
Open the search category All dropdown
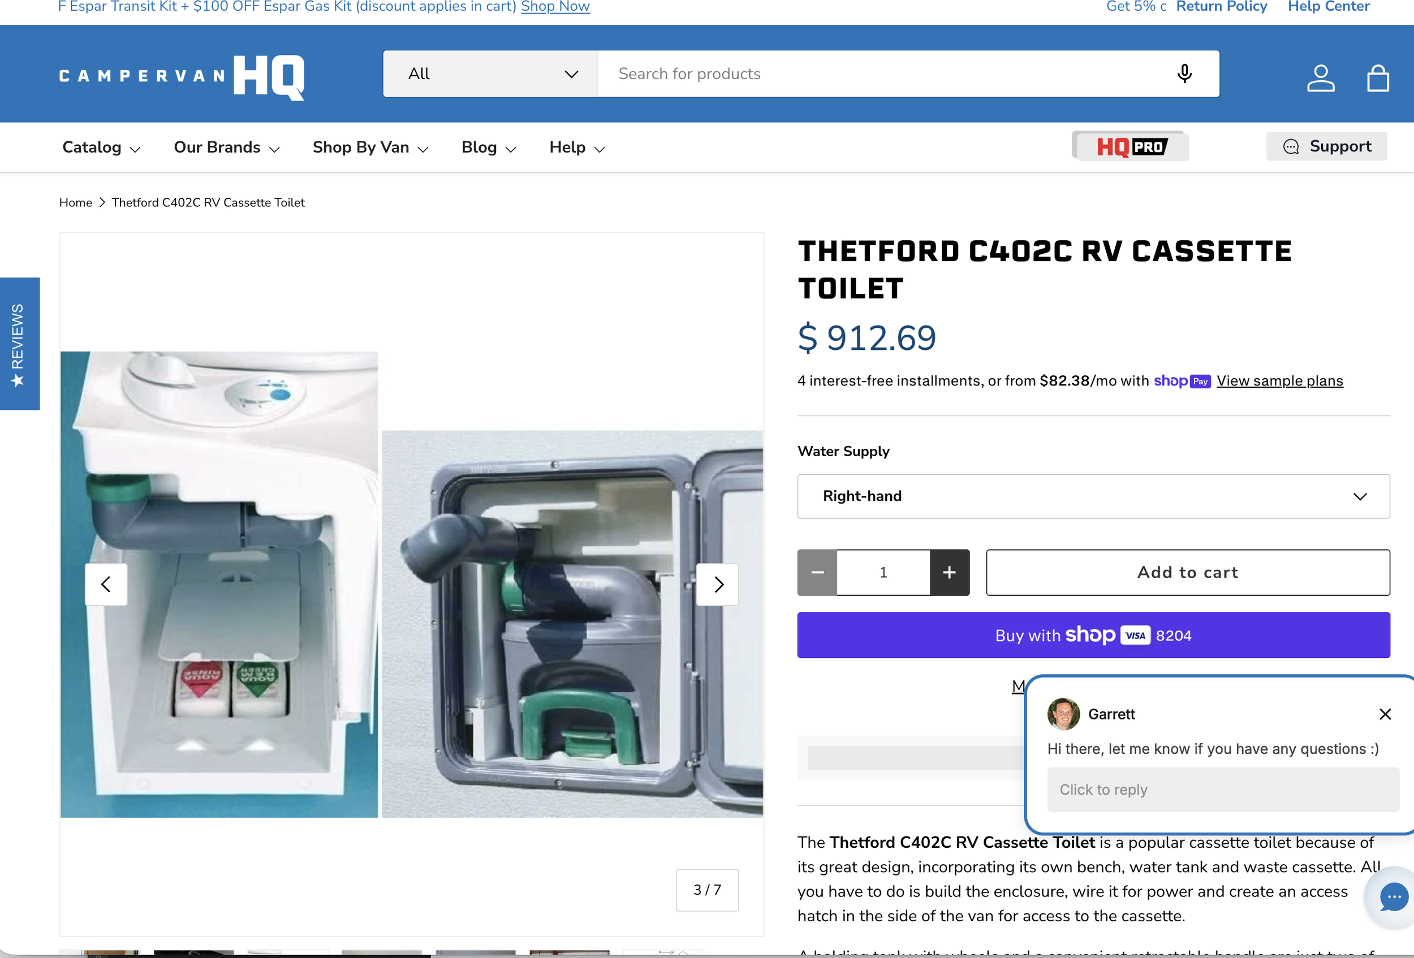(x=490, y=73)
